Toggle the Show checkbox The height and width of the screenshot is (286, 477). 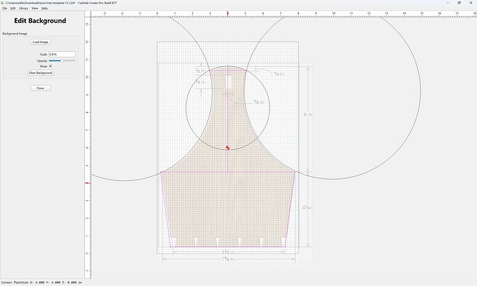(x=50, y=66)
